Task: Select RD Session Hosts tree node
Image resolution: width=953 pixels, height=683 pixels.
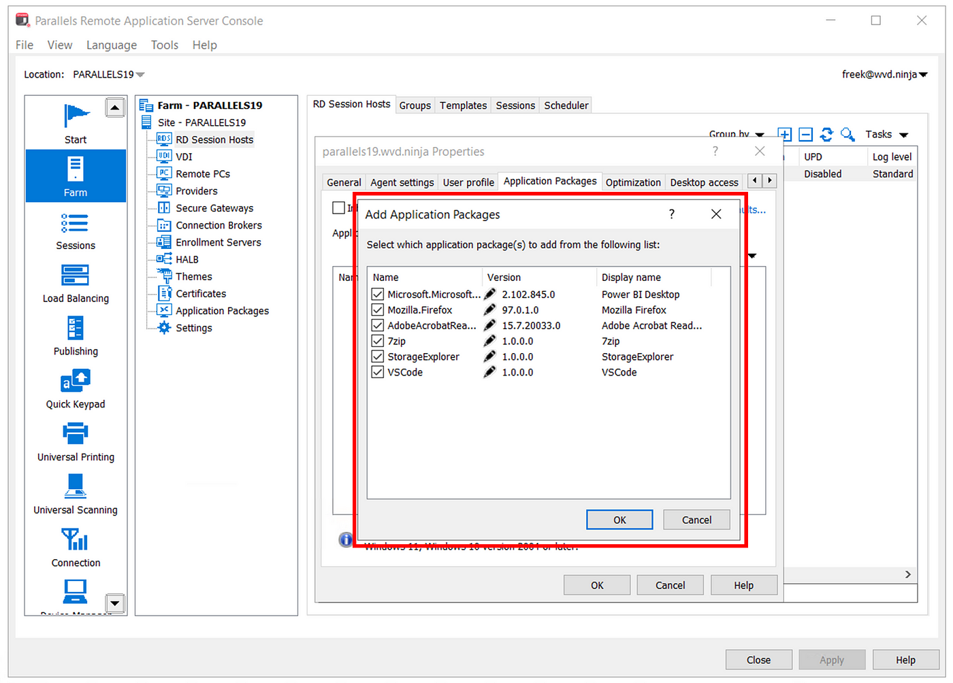Action: tap(214, 139)
